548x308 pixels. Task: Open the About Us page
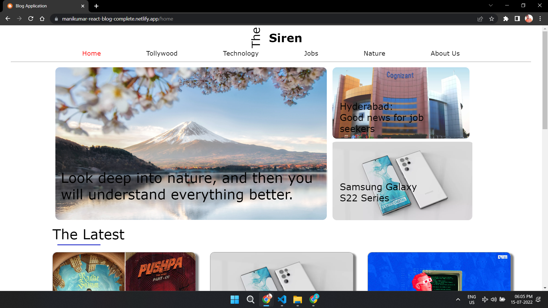coord(445,53)
